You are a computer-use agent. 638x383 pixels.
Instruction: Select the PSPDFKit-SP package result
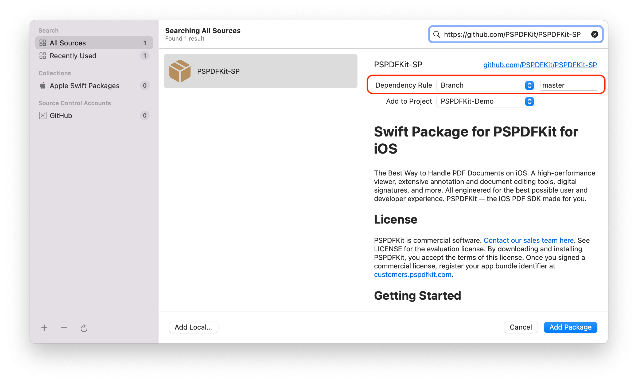coord(260,71)
